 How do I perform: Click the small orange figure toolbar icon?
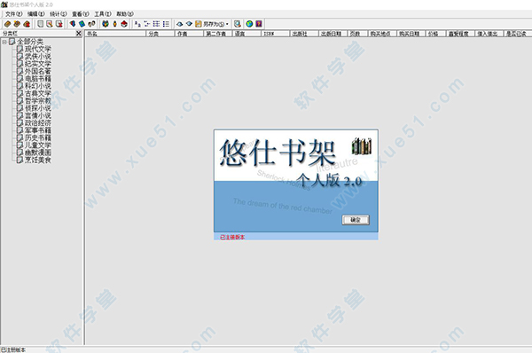click(x=114, y=24)
